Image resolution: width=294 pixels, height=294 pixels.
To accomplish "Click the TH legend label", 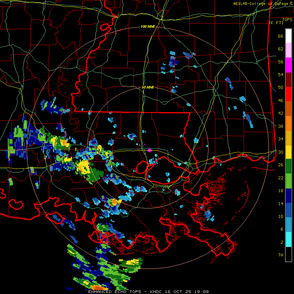I will tap(281, 255).
